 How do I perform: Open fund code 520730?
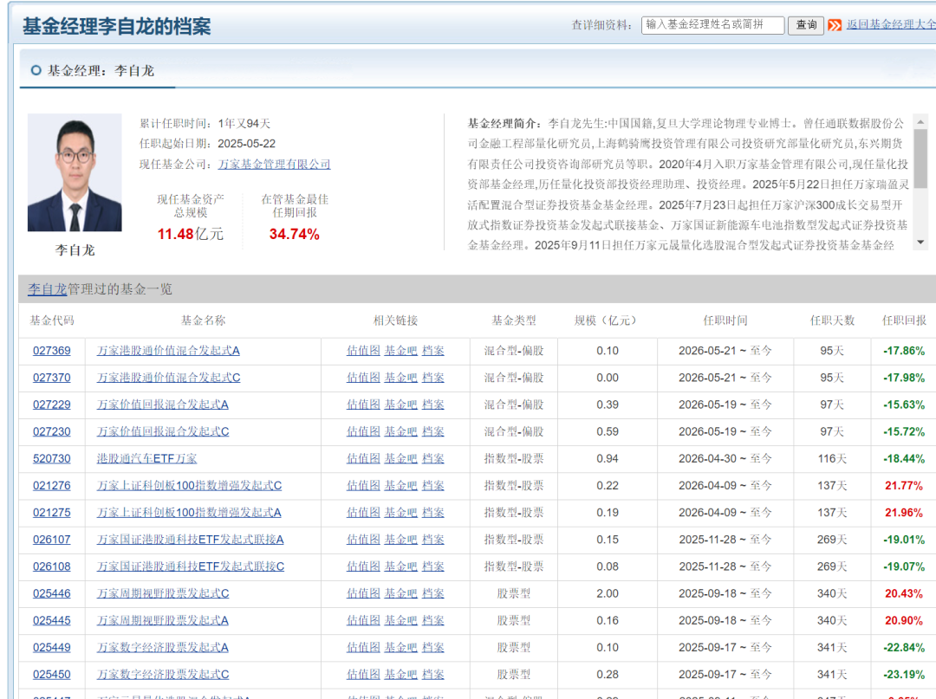tap(51, 459)
